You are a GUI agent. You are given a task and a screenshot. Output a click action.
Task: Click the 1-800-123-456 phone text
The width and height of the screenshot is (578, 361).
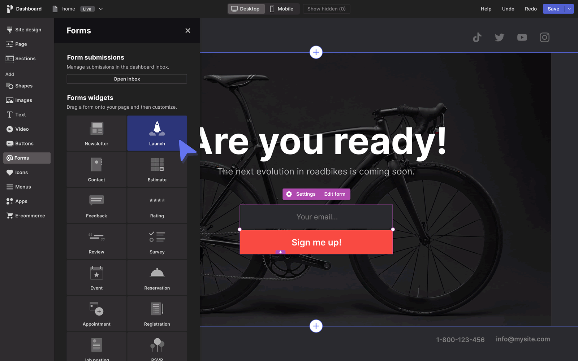460,340
